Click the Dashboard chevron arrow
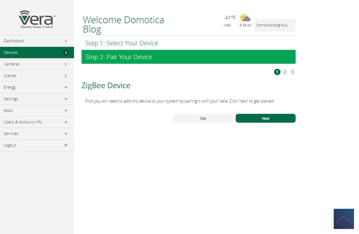Screen dimensions: 359x234 pyautogui.click(x=66, y=41)
